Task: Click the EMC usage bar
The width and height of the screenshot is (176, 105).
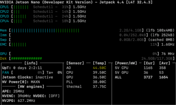Action: 19,45
